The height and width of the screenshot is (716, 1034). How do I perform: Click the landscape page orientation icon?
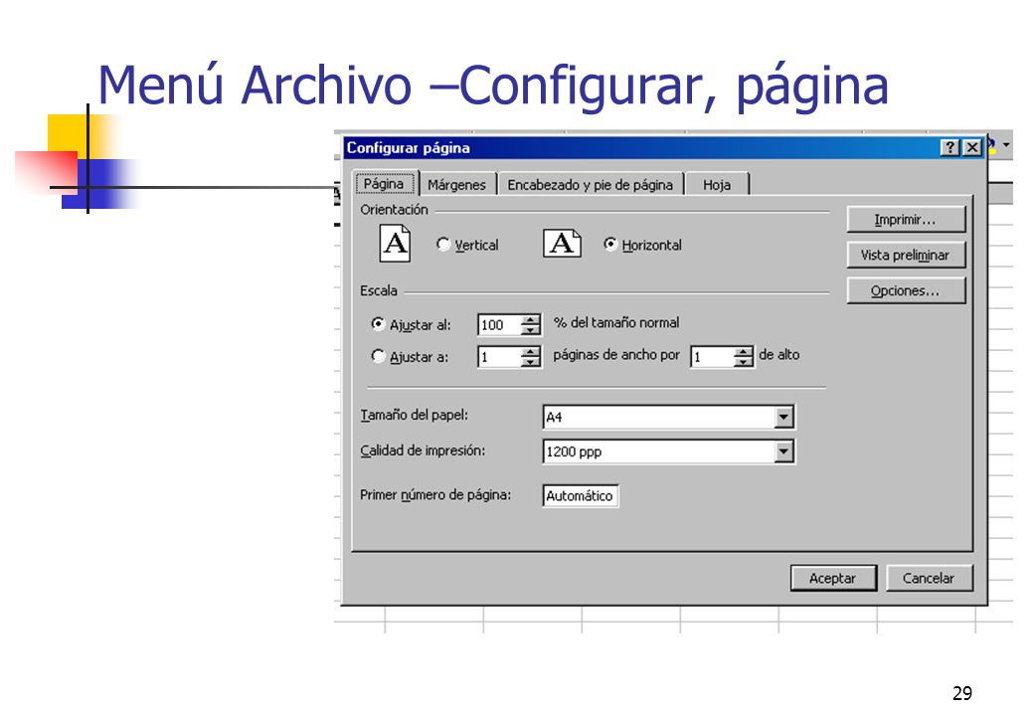[562, 244]
